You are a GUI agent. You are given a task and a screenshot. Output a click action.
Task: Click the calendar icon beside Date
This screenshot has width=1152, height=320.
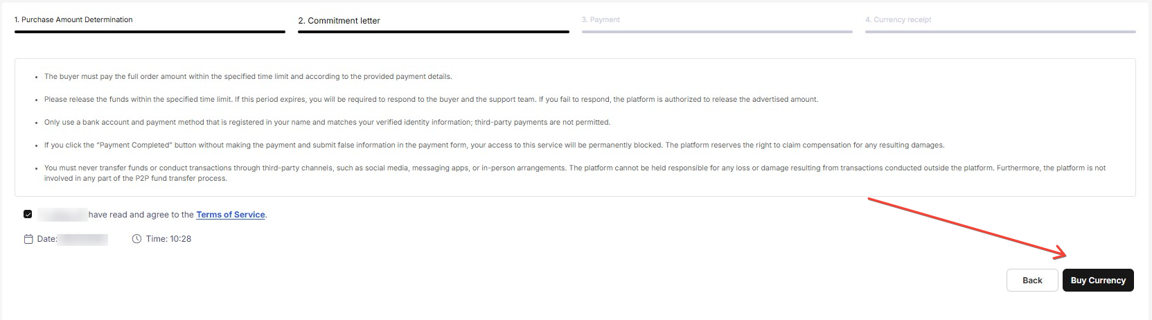pyautogui.click(x=28, y=239)
